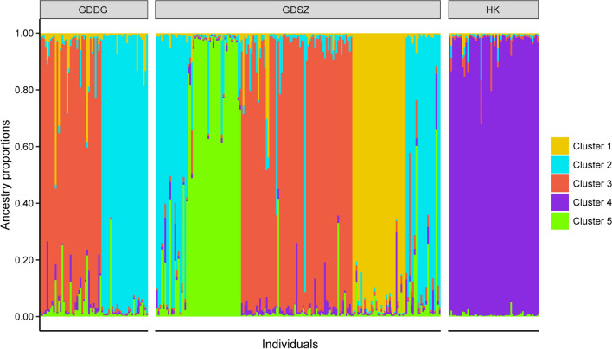Select the Cluster 5 green legend swatch
This screenshot has width=612, height=349.
click(x=559, y=221)
